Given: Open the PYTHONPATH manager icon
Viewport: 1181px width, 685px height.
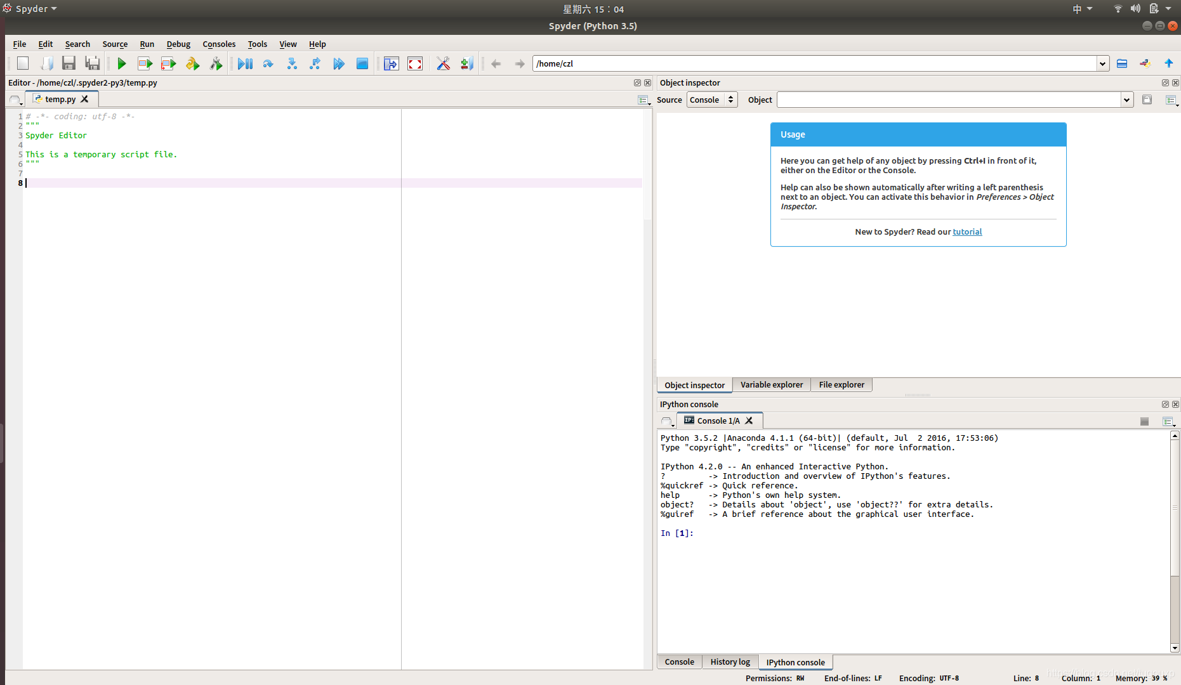Looking at the screenshot, I should (x=467, y=63).
